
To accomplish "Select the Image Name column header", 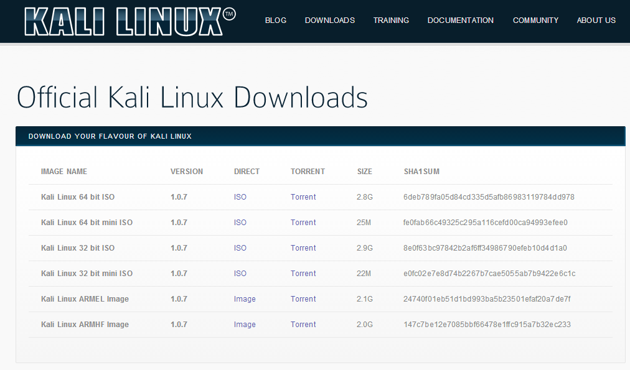I will click(64, 172).
